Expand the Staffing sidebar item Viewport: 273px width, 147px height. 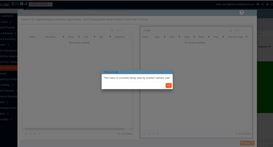tap(13, 85)
